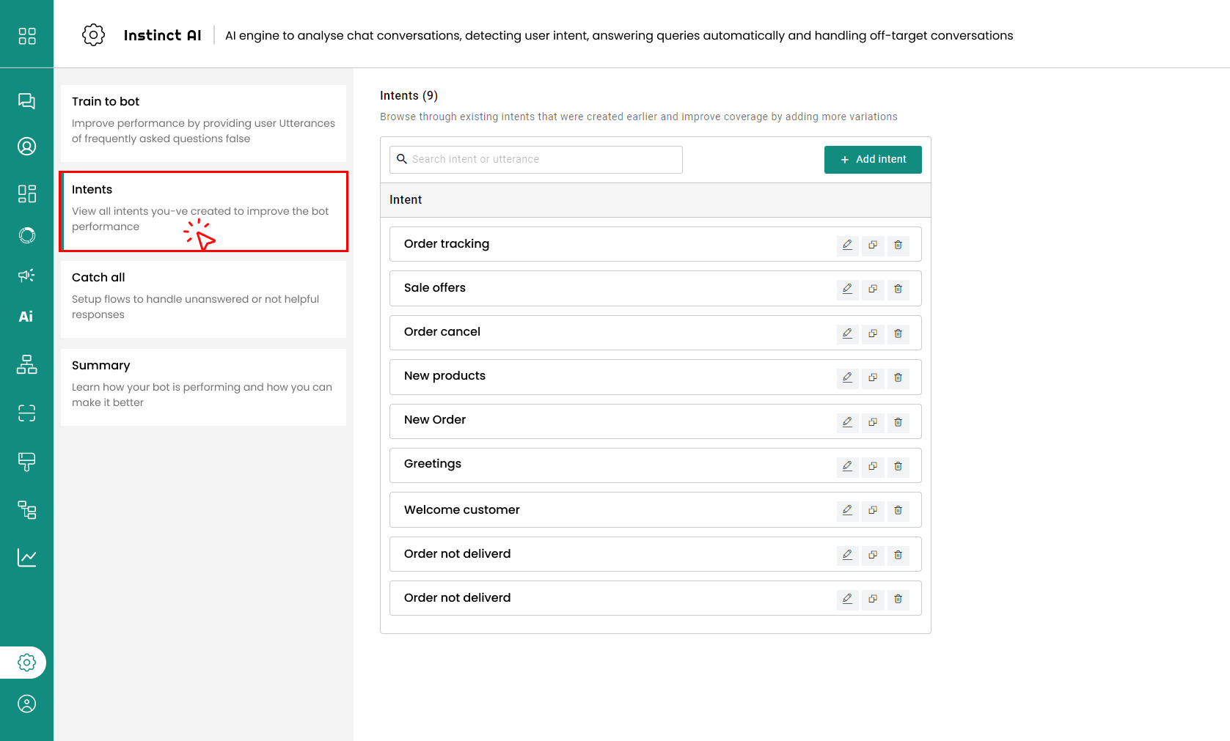
Task: Open the Ai section in sidebar
Action: 26,317
